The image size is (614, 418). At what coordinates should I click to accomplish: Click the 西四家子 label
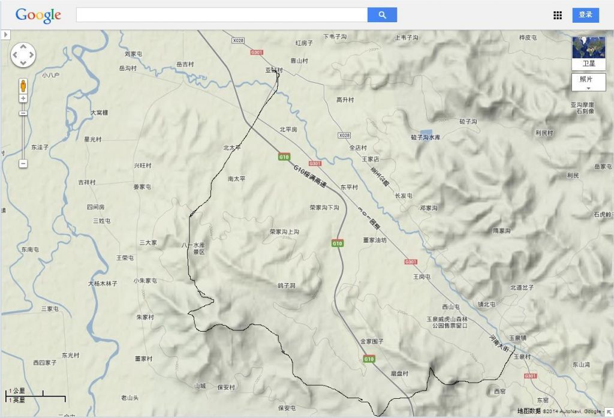click(44, 362)
